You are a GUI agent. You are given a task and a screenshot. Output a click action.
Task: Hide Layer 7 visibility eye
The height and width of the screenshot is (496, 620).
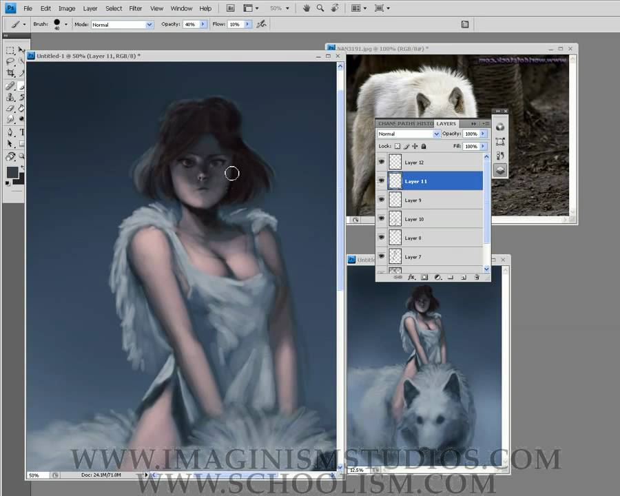pyautogui.click(x=381, y=256)
